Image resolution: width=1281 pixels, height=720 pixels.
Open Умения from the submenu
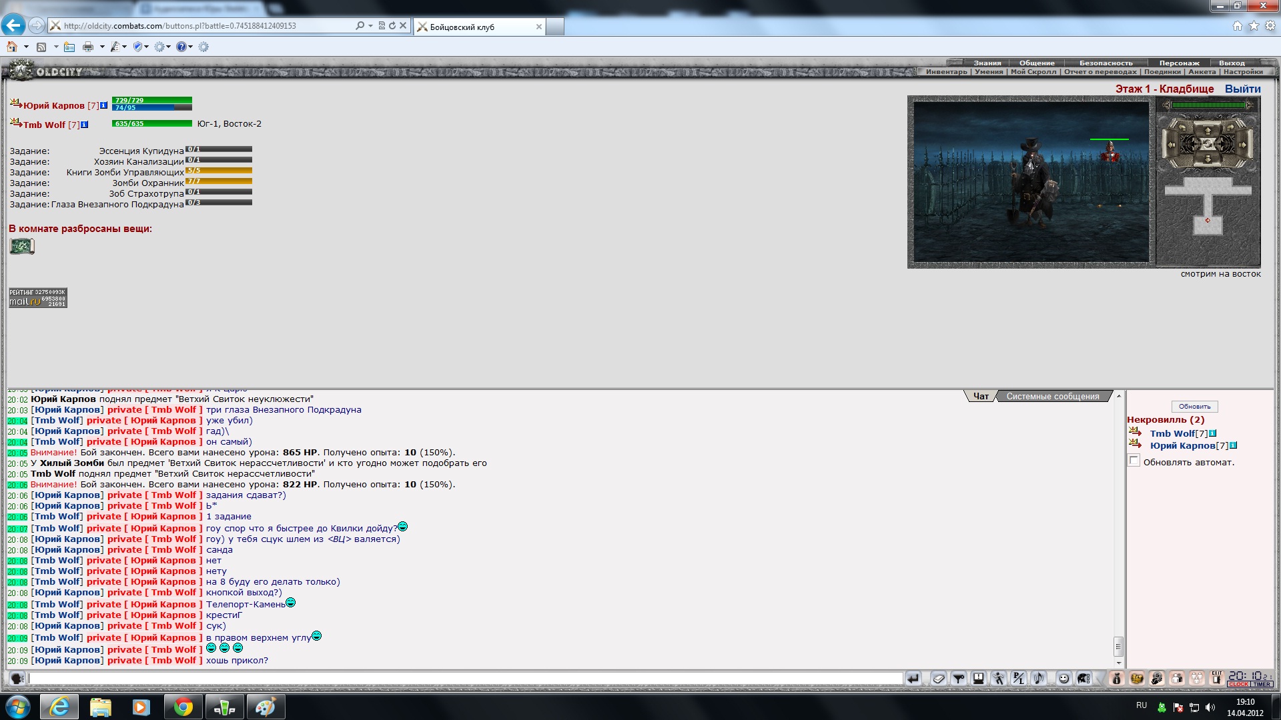989,71
